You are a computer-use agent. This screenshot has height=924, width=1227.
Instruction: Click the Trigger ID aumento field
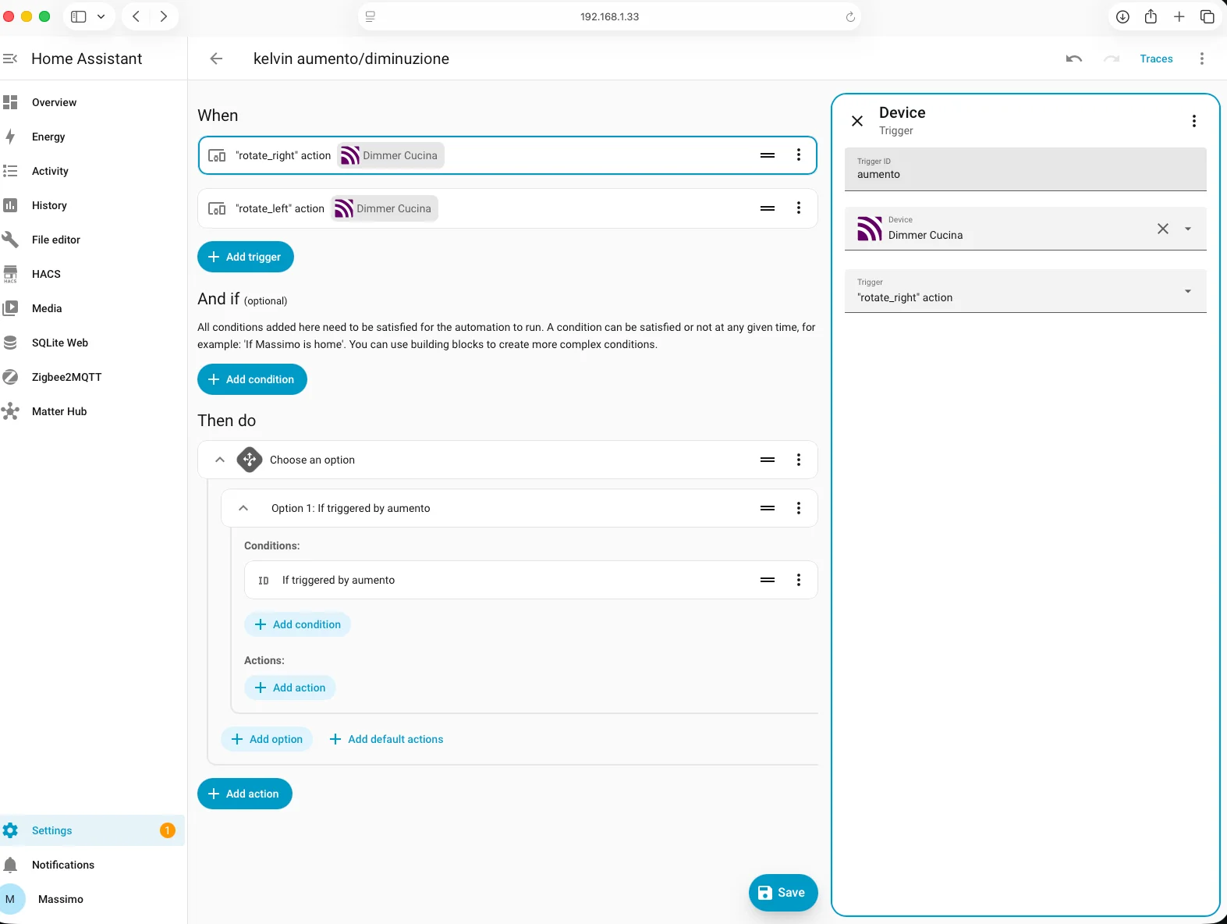(x=1026, y=169)
